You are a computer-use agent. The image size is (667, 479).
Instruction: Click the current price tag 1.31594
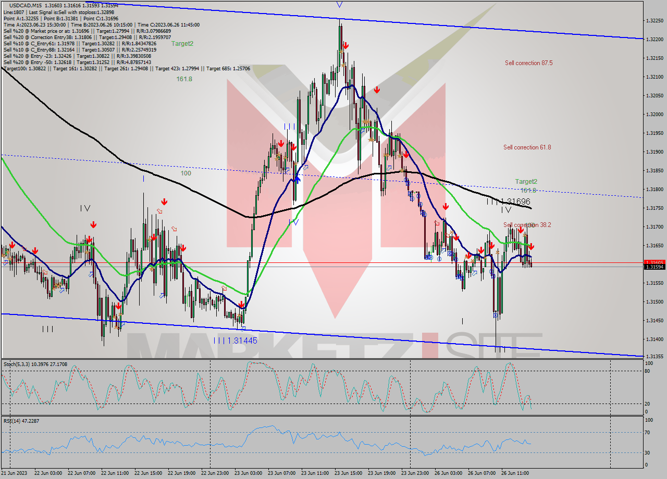pyautogui.click(x=654, y=267)
